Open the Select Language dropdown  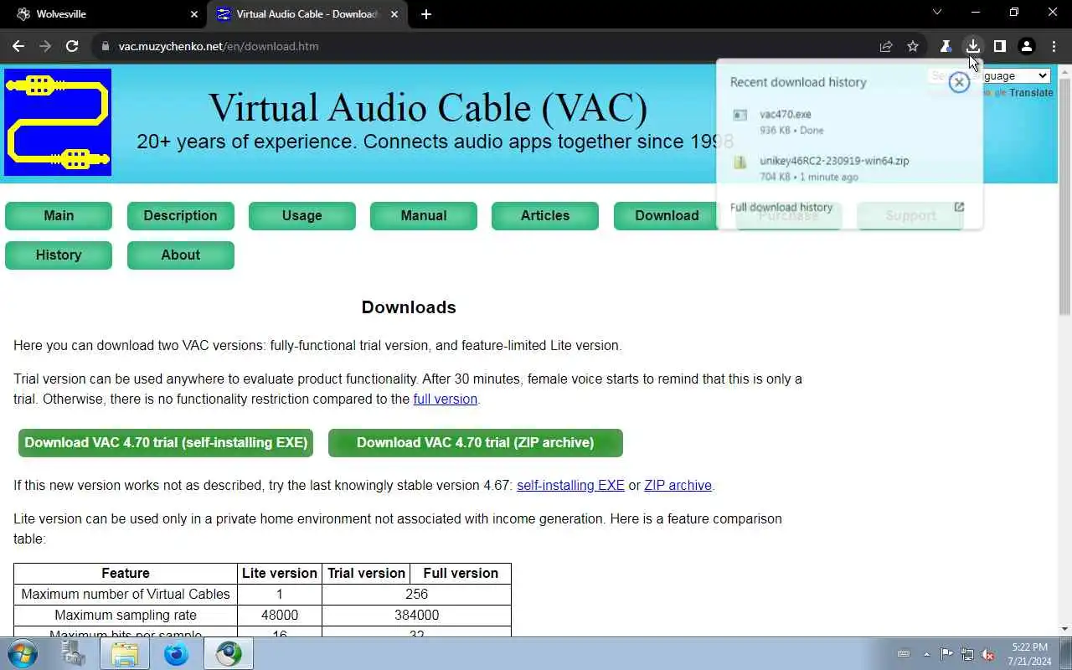[989, 75]
